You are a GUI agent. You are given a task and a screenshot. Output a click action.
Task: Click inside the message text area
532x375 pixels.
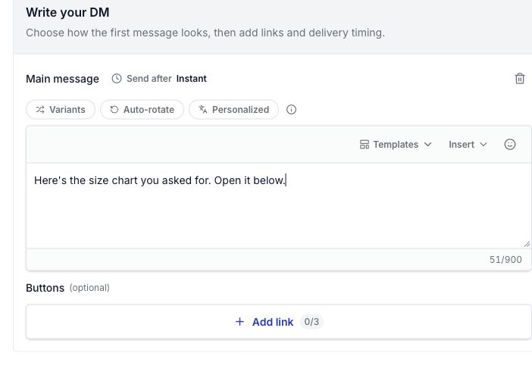point(279,205)
